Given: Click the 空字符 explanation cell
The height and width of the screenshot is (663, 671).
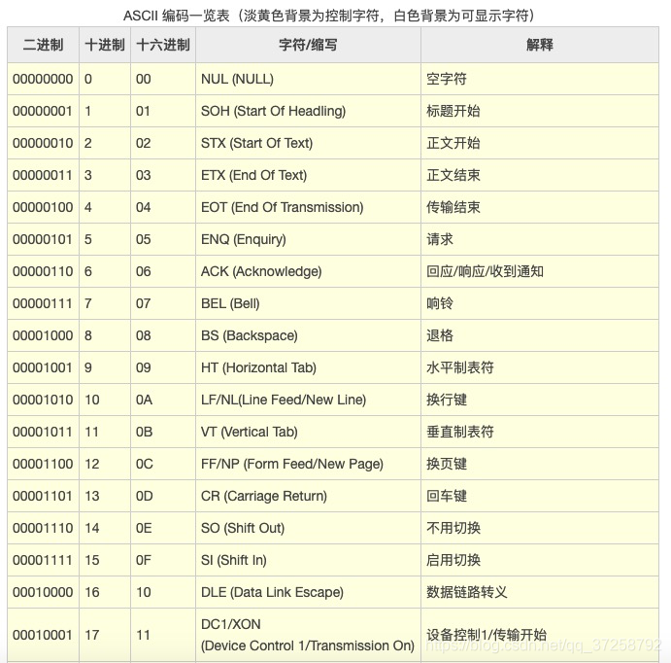Looking at the screenshot, I should [540, 79].
